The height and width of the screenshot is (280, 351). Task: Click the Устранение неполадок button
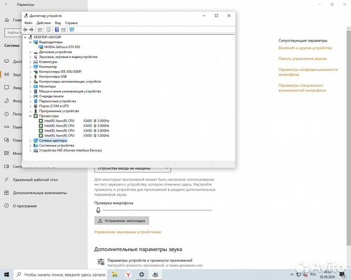click(122, 220)
